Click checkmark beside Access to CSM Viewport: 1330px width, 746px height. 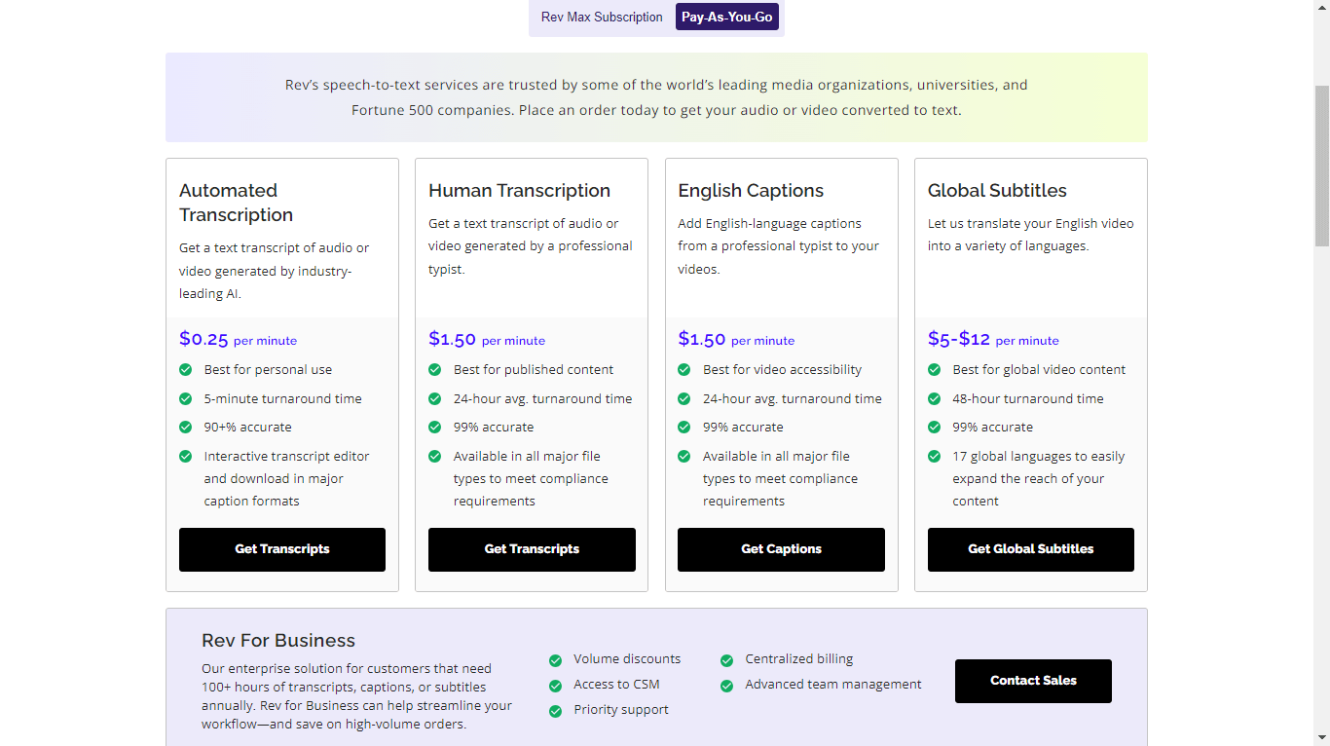(x=555, y=686)
